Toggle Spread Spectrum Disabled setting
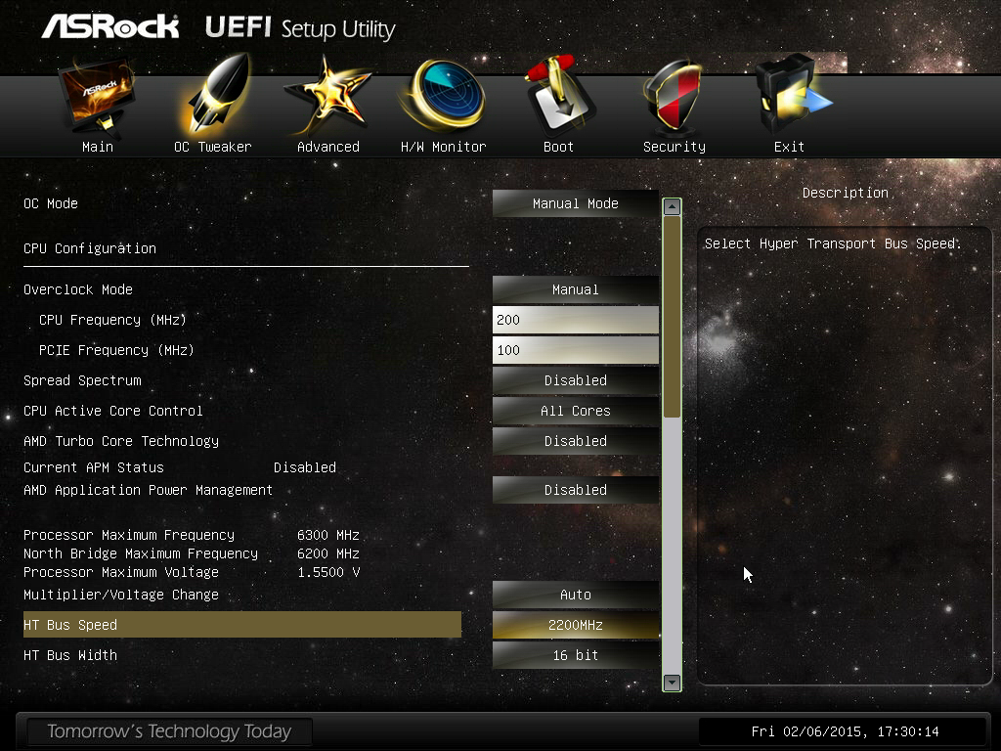Viewport: 1001px width, 751px height. [x=575, y=380]
